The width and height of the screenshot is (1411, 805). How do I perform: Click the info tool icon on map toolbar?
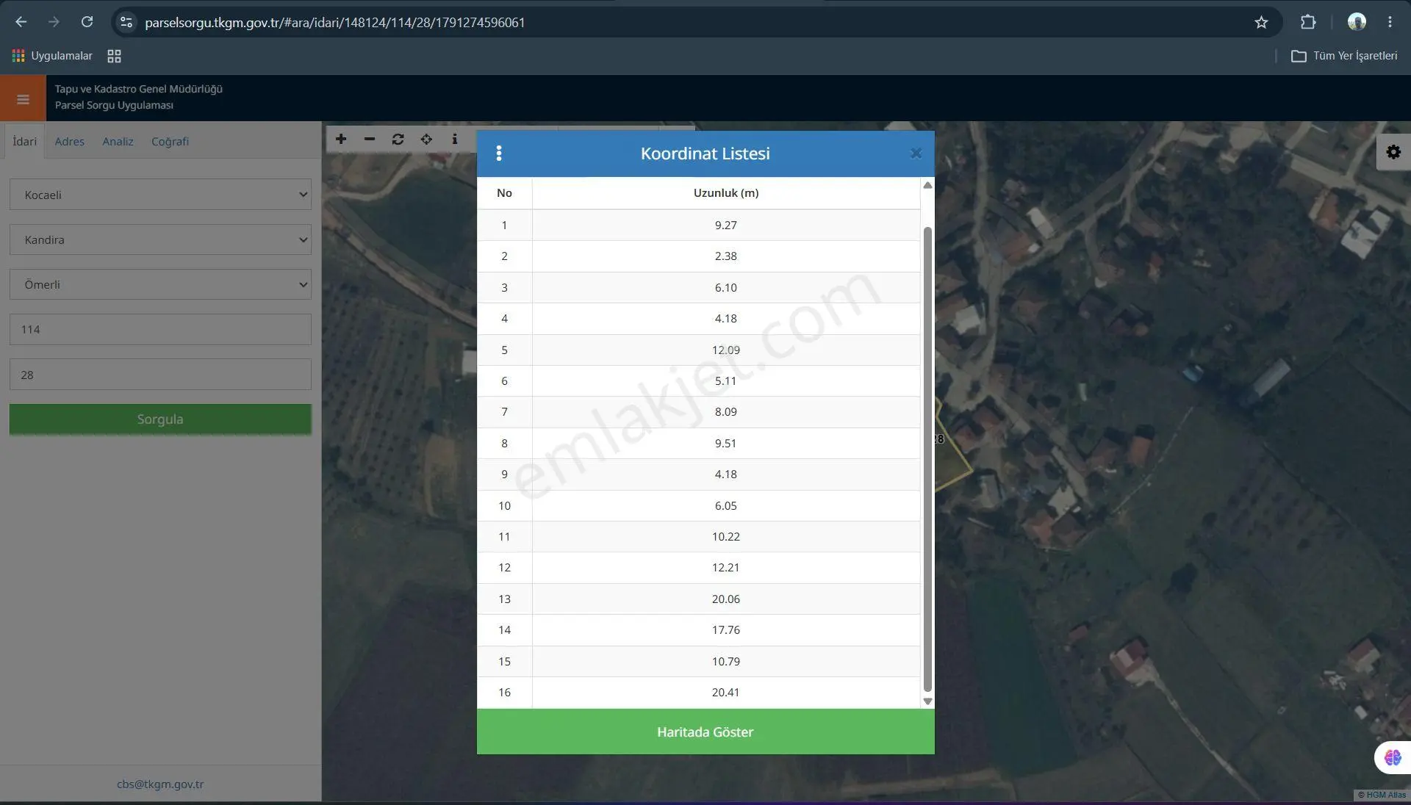point(455,139)
